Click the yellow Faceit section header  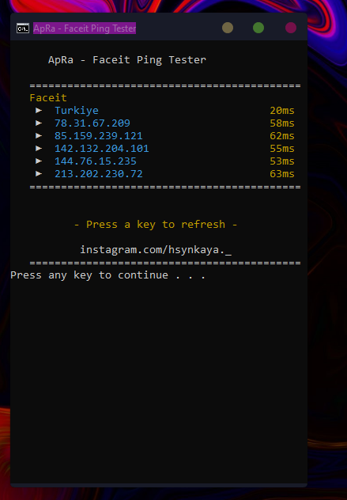(48, 97)
